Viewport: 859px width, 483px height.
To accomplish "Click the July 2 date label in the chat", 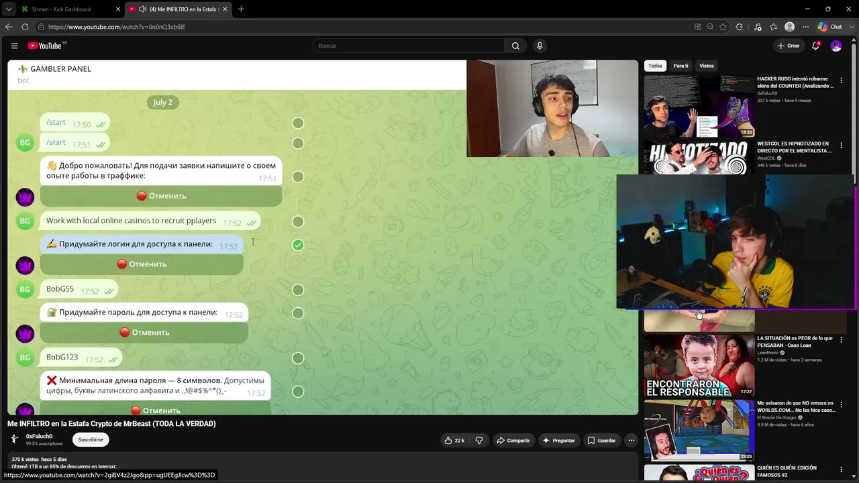I will 162,103.
